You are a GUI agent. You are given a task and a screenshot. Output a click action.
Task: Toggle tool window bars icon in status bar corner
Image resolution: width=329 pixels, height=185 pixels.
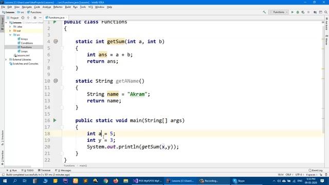3,175
